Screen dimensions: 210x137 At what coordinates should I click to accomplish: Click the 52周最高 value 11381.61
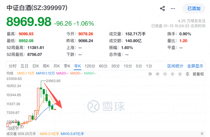pos(36,48)
